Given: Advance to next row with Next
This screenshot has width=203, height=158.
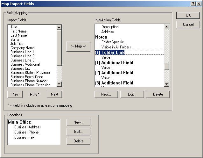Looking at the screenshot, I should coord(54,94).
